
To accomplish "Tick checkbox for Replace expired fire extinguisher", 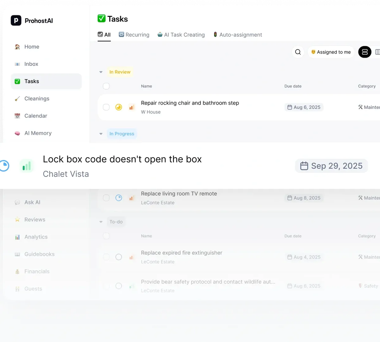I will [x=106, y=257].
